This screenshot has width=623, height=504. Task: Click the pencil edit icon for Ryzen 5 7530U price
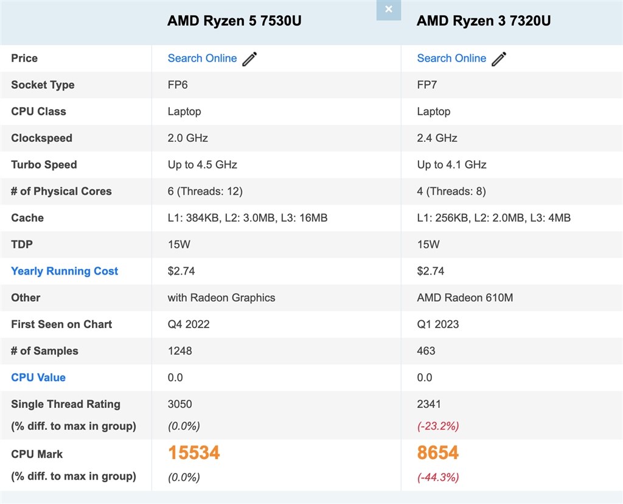tap(249, 59)
